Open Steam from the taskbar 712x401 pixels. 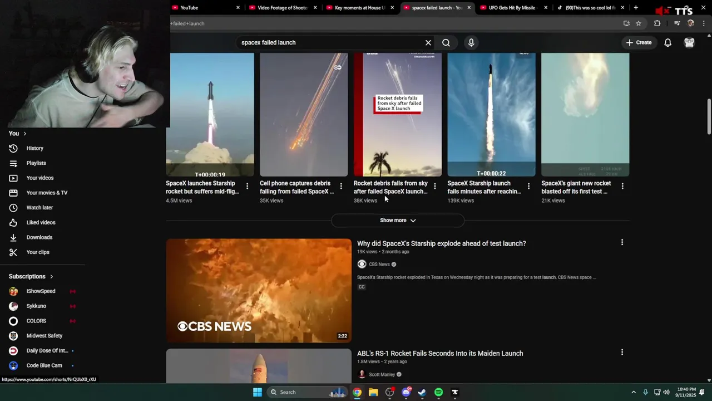(x=422, y=392)
